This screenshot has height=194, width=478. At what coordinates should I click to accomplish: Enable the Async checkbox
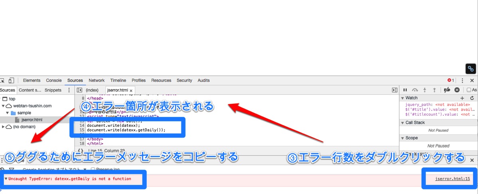(x=469, y=90)
